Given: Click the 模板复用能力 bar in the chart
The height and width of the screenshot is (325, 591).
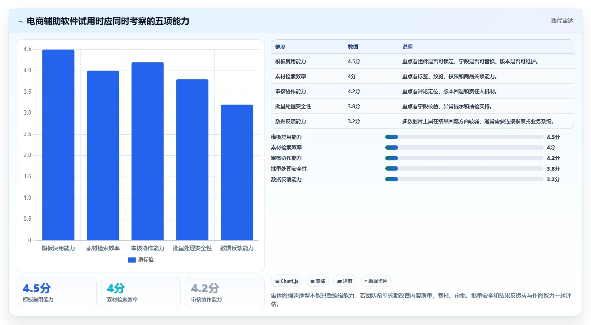Looking at the screenshot, I should pyautogui.click(x=58, y=145).
